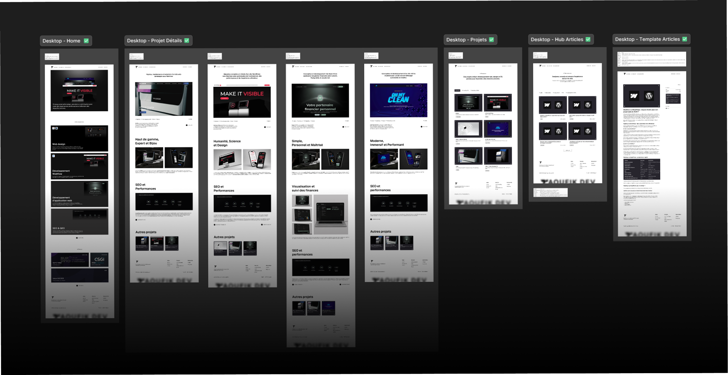The width and height of the screenshot is (728, 375).
Task: Select the note box below Hub Articles frame
Action: coord(550,192)
